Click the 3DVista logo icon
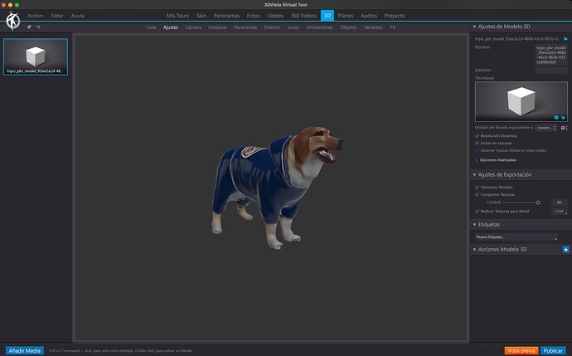 (12, 20)
